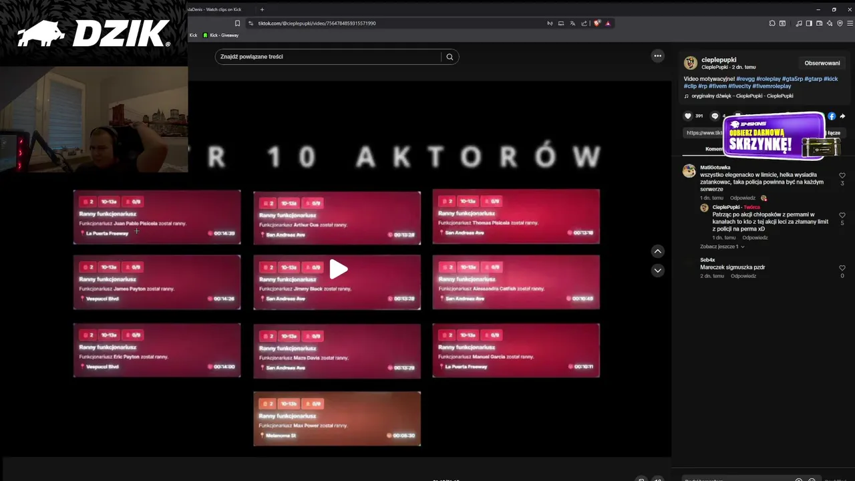The width and height of the screenshot is (855, 481).
Task: Go to next video with down chevron
Action: (658, 271)
